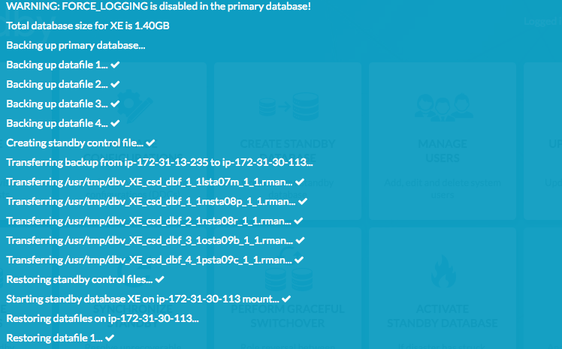The height and width of the screenshot is (349, 562).
Task: Click the FORCE_LOGGING warning message
Action: [x=159, y=6]
